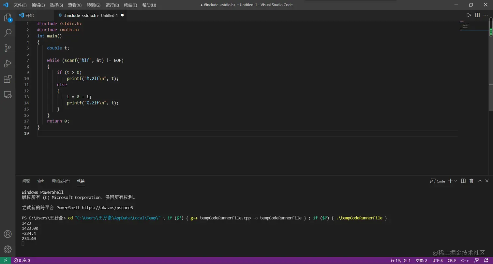Expand the new terminal launch profile dropdown
493x264 pixels.
coord(456,181)
